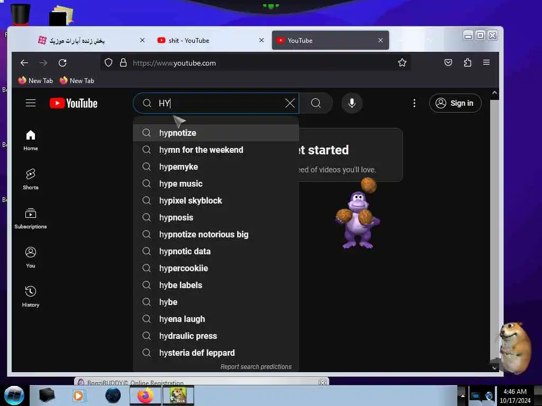Choose 'hysteria def leppard' suggestion
Image resolution: width=542 pixels, height=406 pixels.
216,353
